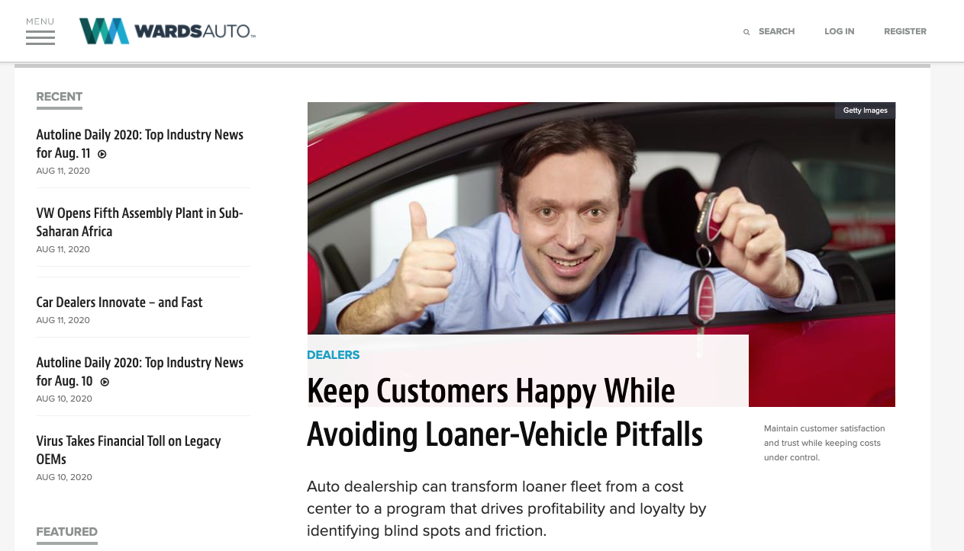964x551 pixels.
Task: Click the MENU text label
Action: click(x=40, y=21)
